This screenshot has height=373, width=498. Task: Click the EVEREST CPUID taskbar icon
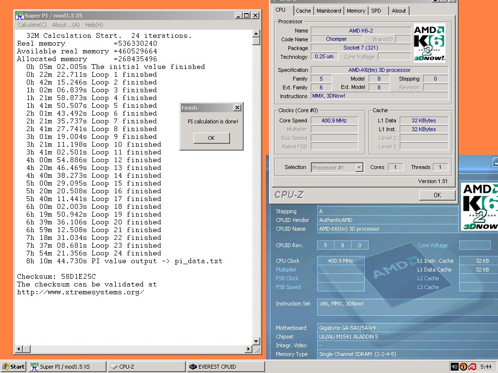[x=193, y=367]
